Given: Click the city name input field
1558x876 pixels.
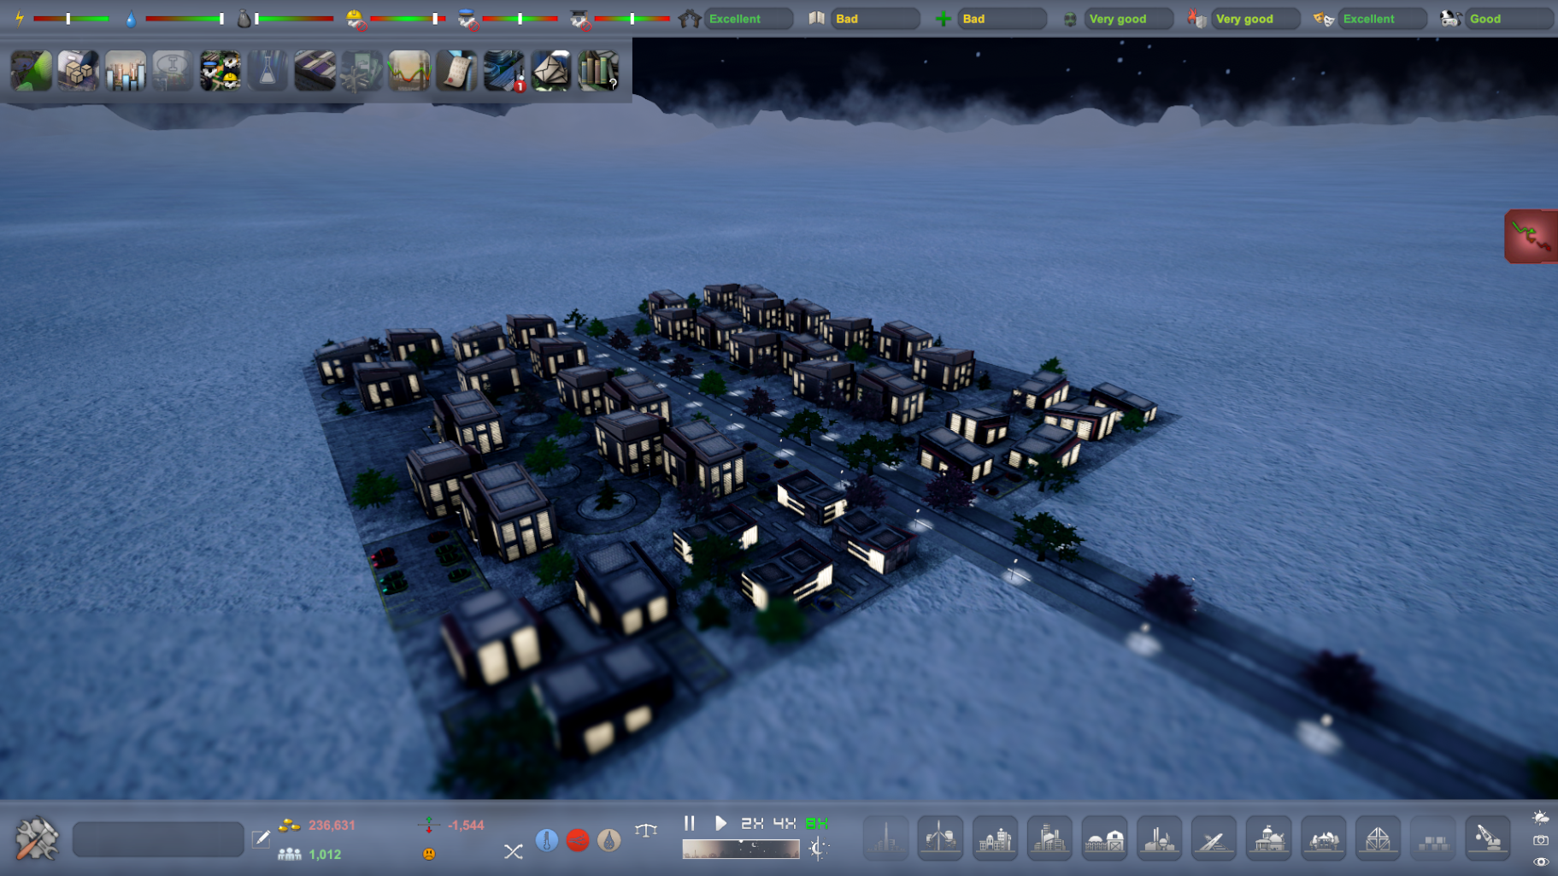Looking at the screenshot, I should (x=158, y=839).
